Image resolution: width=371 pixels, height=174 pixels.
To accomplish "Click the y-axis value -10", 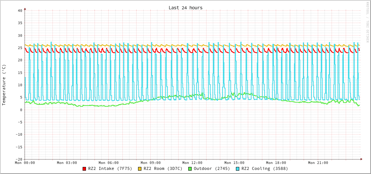I will [x=19, y=135].
